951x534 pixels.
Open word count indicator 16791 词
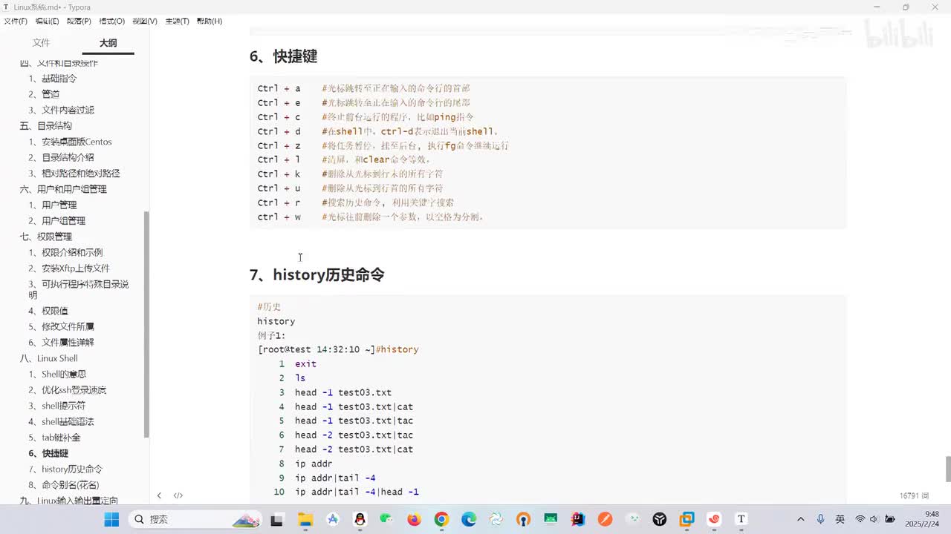[915, 495]
